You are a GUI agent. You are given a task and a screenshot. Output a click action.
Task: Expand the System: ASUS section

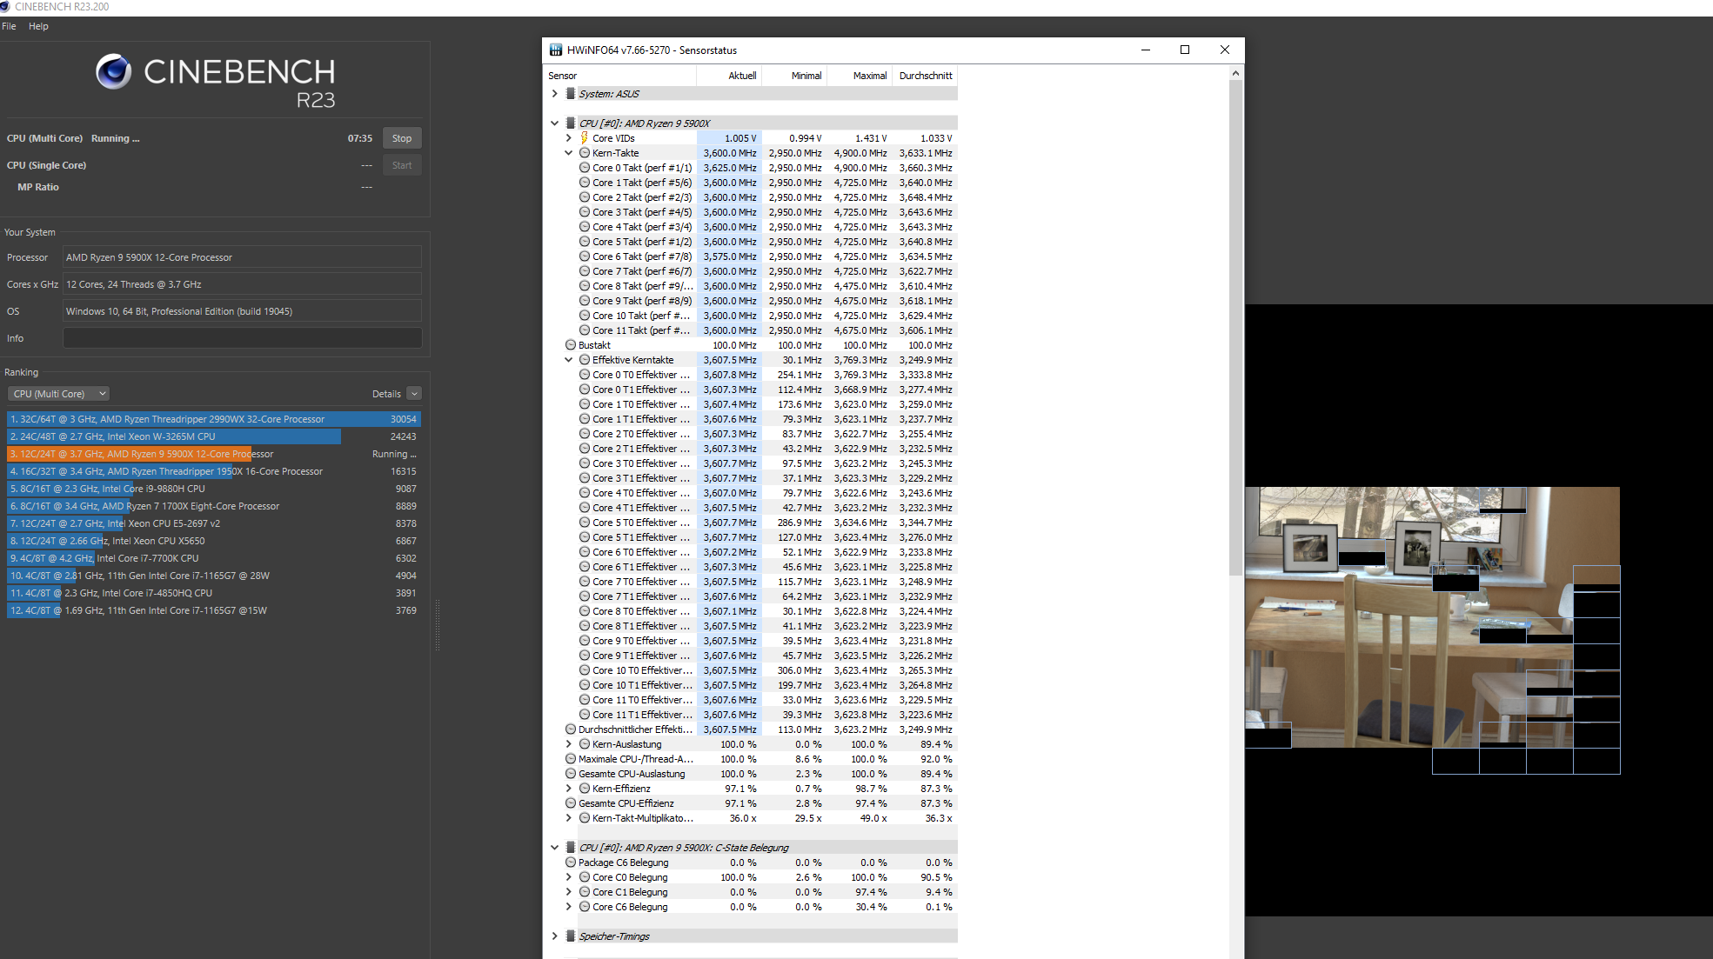click(x=555, y=94)
